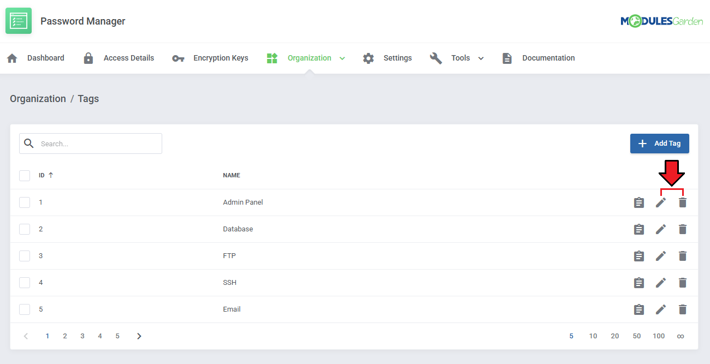Open the Organization menu item

[x=310, y=58]
